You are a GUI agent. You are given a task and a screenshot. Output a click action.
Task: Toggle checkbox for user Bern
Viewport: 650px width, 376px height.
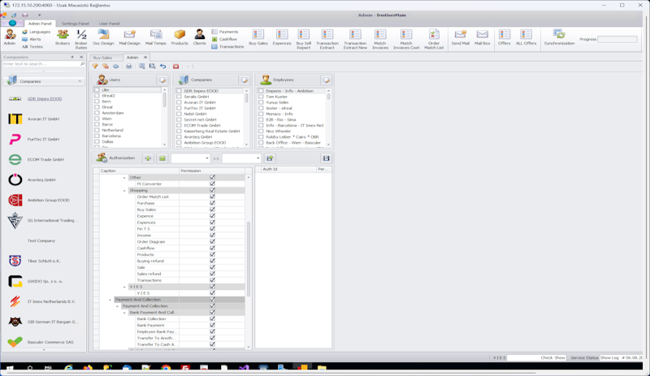(x=97, y=102)
